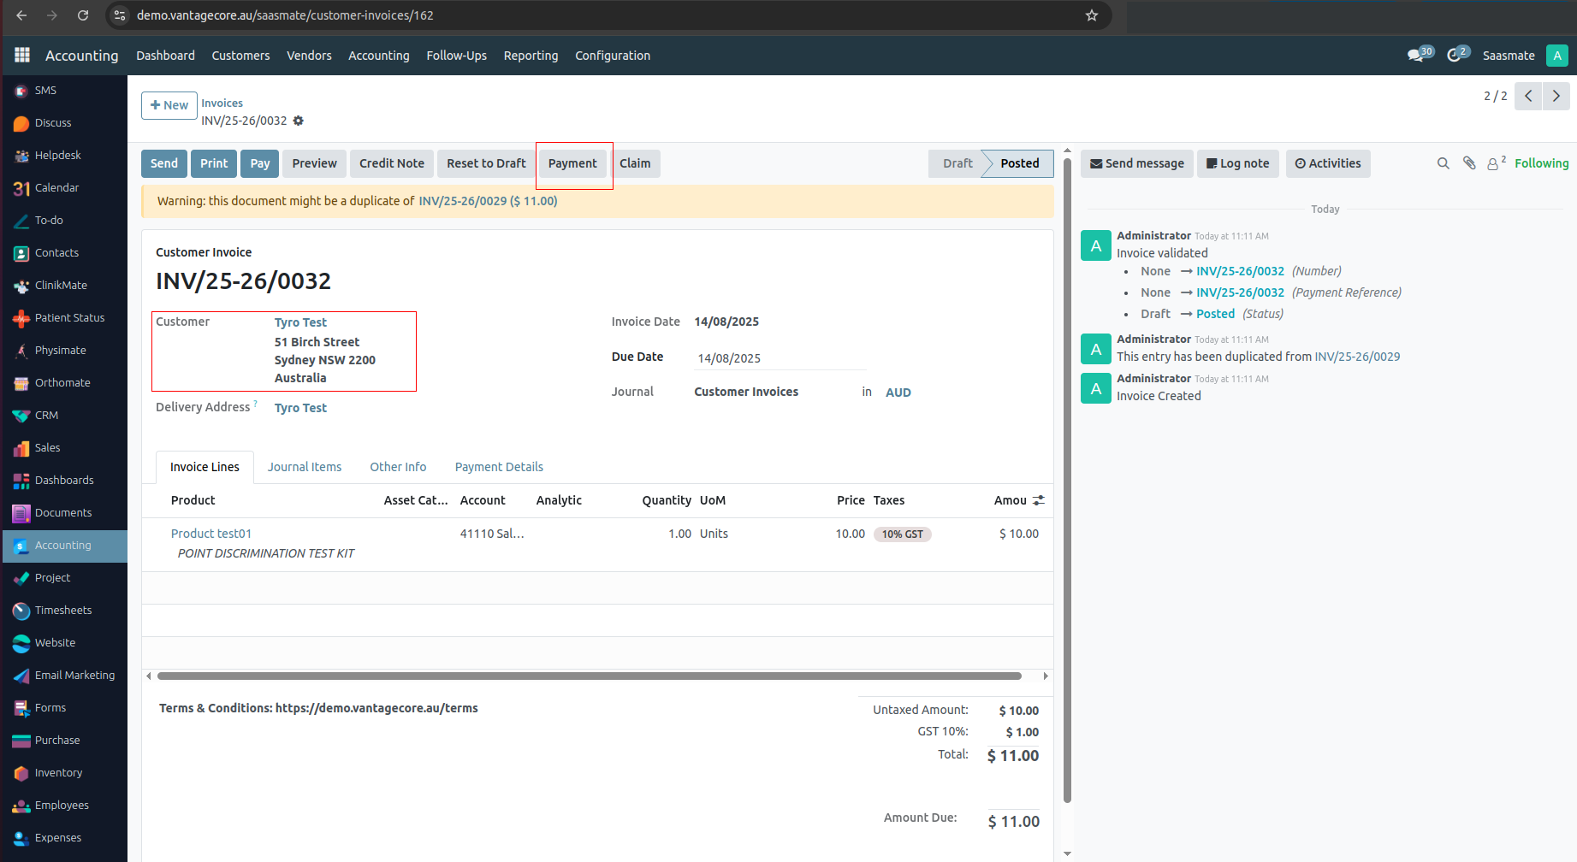Open the activities clock icon in navbar

click(1455, 56)
